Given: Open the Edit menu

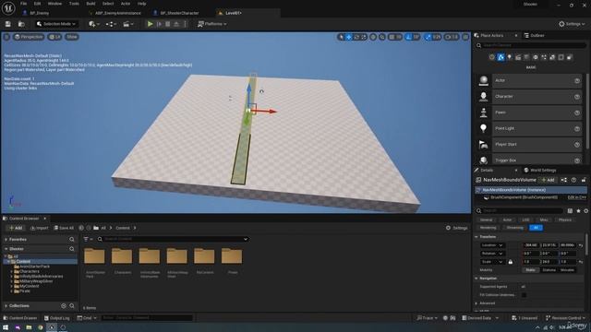Looking at the screenshot, I should (x=37, y=4).
